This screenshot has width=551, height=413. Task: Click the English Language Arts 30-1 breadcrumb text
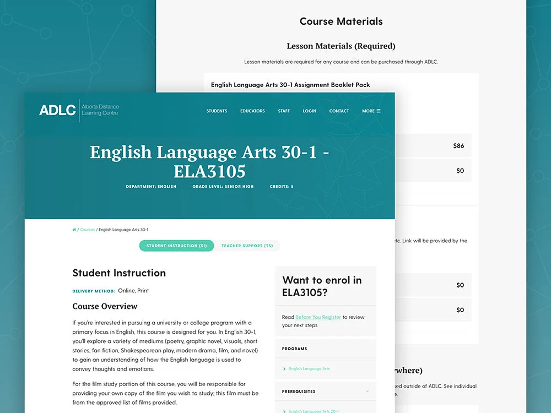123,230
